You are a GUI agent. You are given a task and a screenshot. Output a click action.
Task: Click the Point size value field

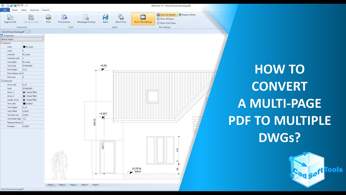pyautogui.click(x=33, y=77)
